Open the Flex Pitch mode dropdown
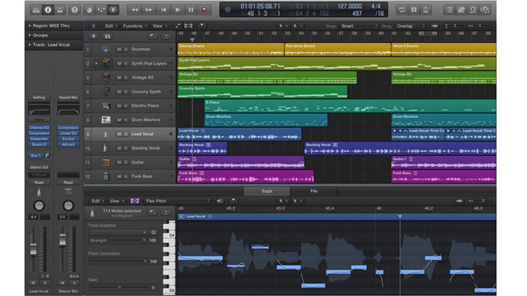 178,201
